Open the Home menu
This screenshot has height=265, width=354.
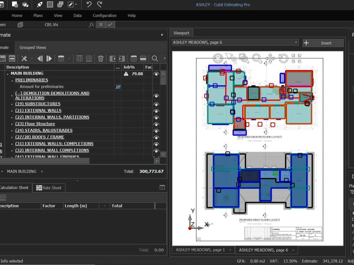click(17, 16)
